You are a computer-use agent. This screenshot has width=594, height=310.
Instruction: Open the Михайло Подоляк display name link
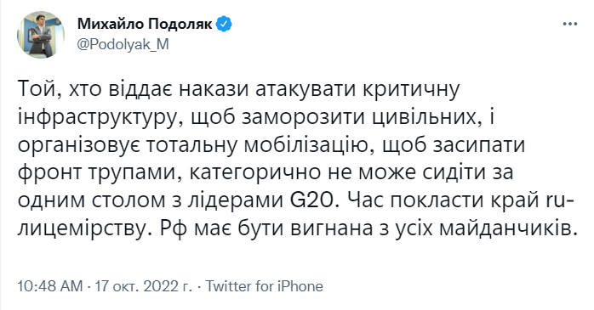[x=145, y=24]
